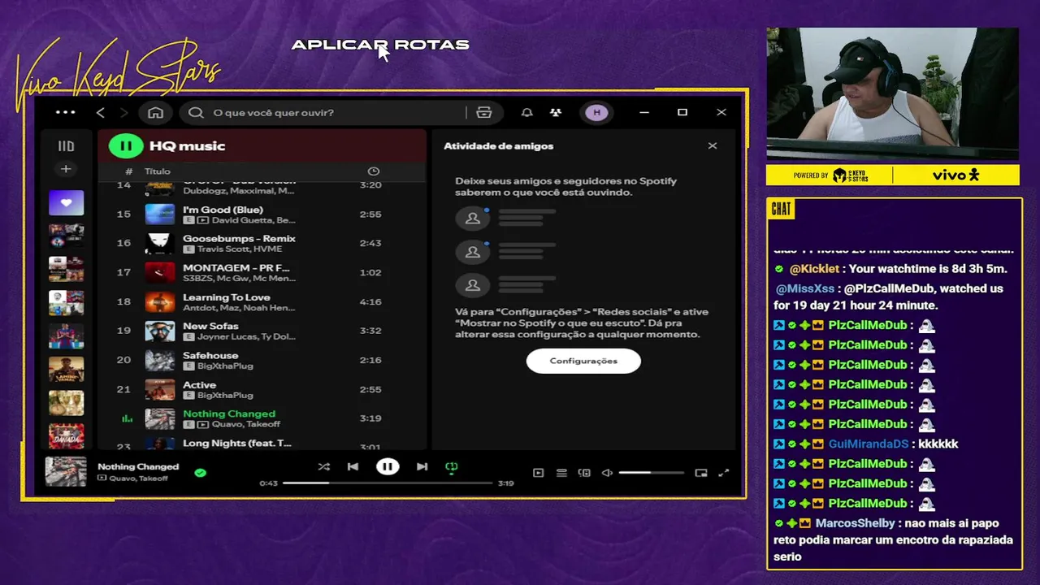This screenshot has height=585, width=1040.
Task: Open the 'H' profile avatar menu
Action: click(597, 112)
